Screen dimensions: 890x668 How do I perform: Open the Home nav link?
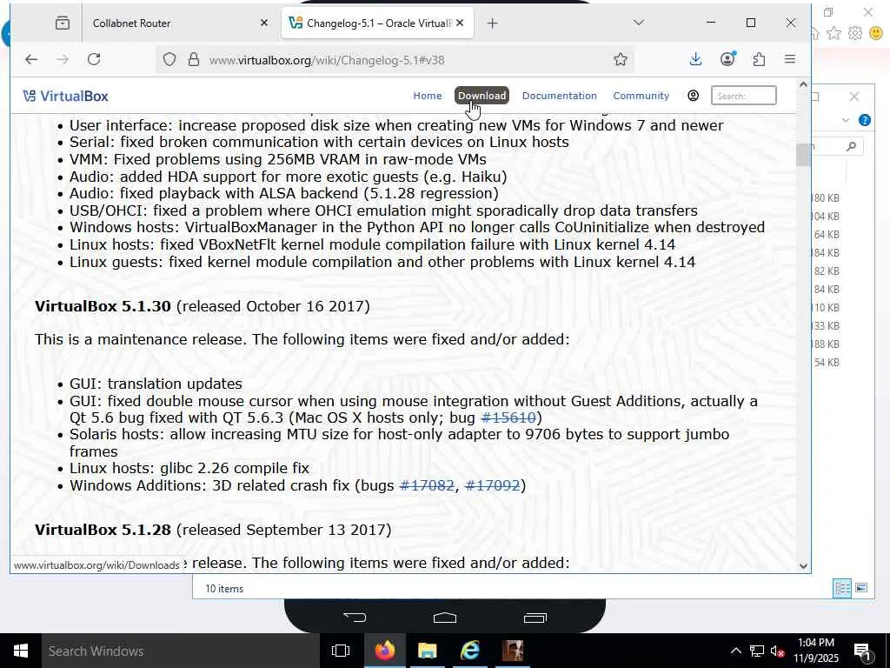click(x=428, y=96)
